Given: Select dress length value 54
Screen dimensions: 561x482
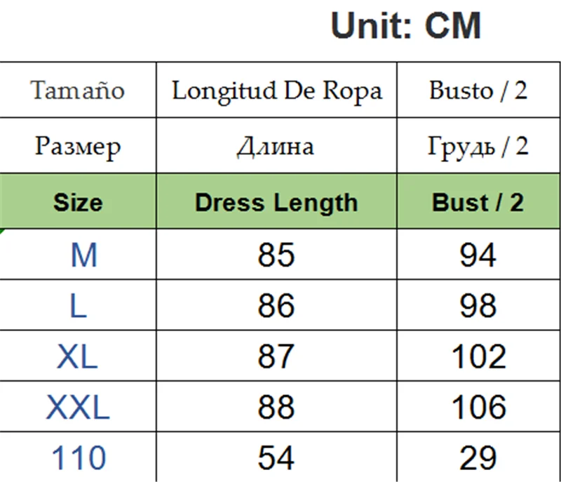Looking at the screenshot, I should click(276, 458).
